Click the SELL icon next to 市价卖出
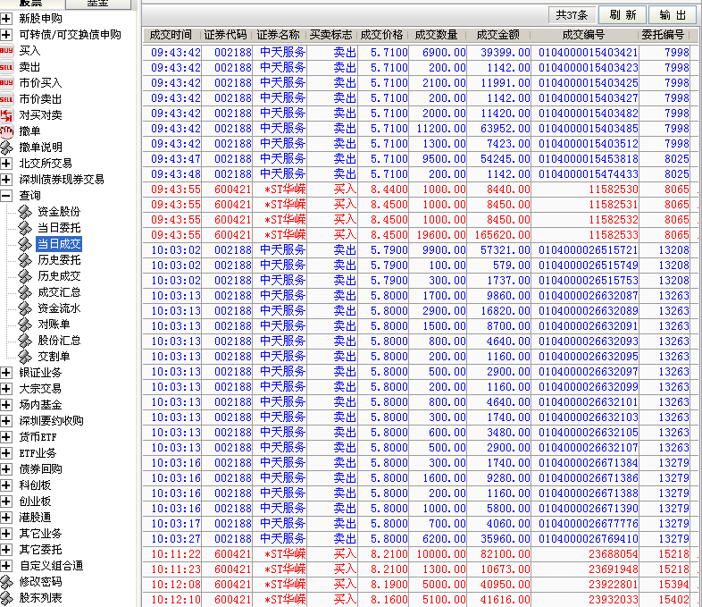 tap(6, 99)
